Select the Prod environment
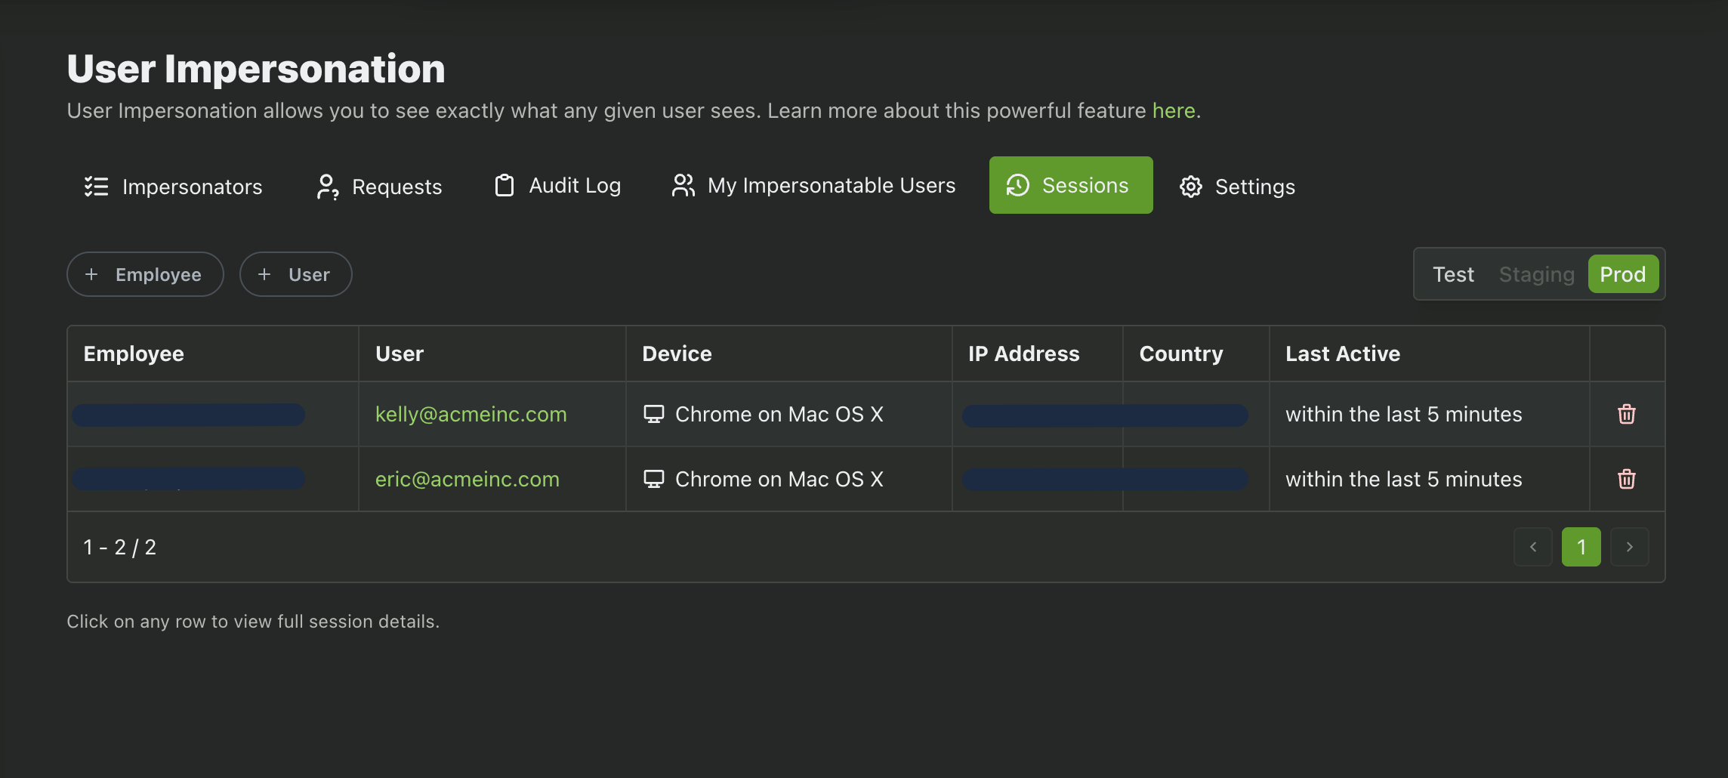 [1623, 274]
